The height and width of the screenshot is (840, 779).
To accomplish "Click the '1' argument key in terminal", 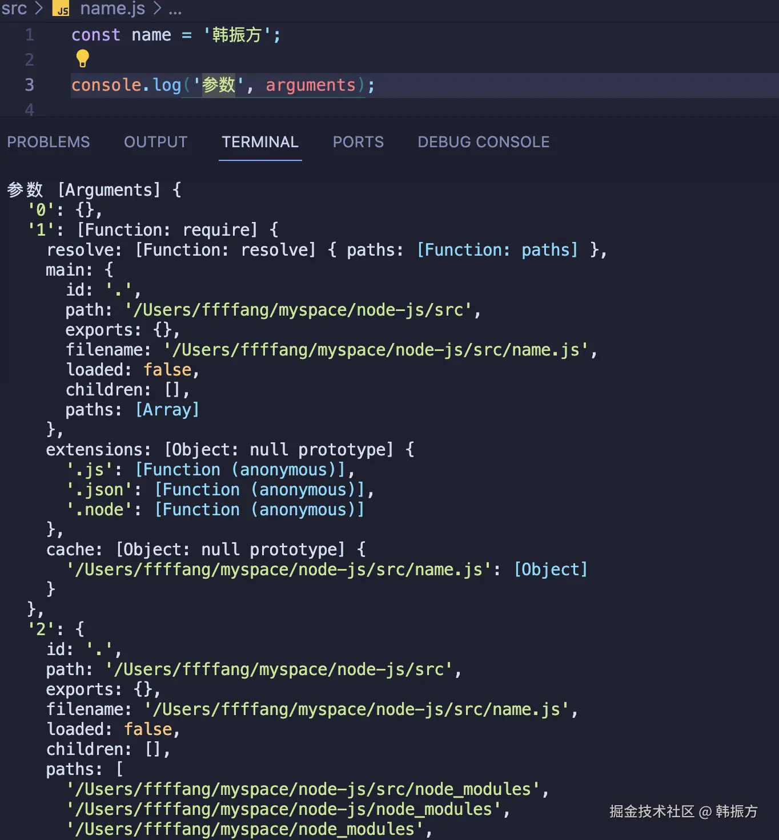I will pos(41,230).
